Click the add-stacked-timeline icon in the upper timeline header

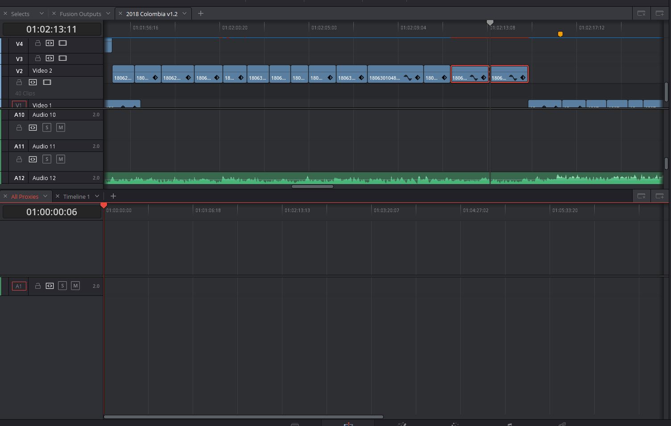coord(659,13)
